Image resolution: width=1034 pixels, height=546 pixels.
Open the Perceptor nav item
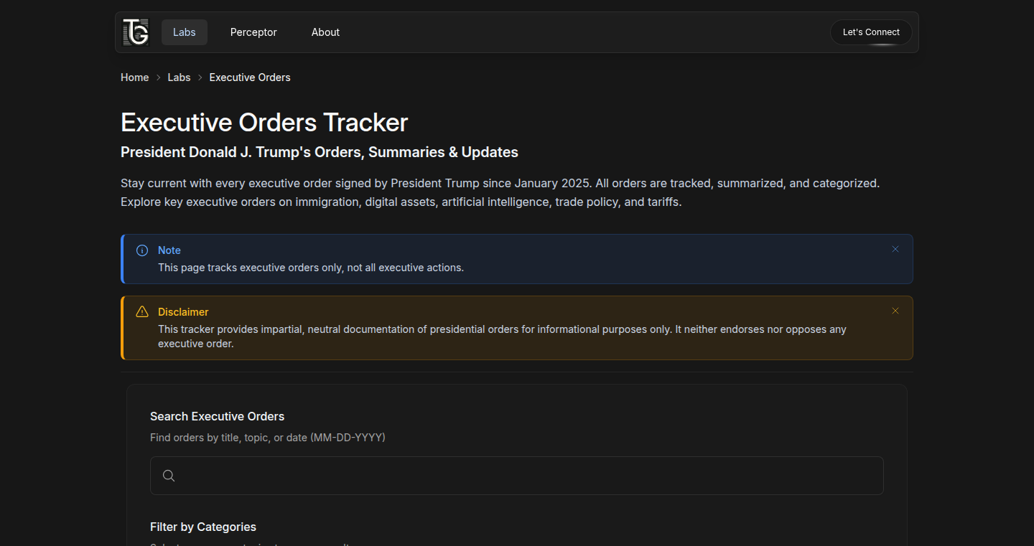point(253,32)
